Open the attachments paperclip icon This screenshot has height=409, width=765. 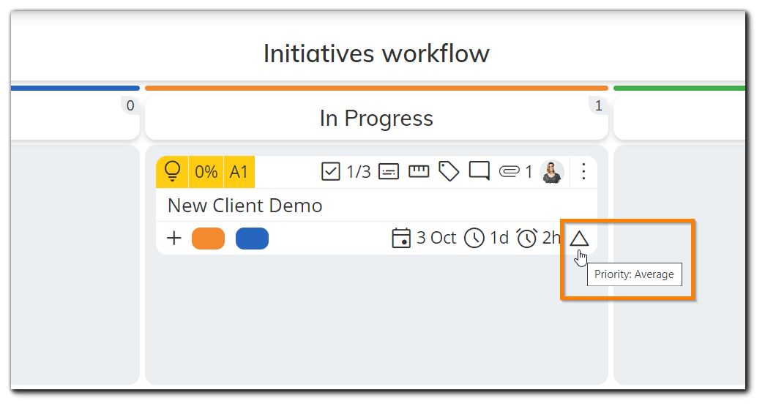pos(510,172)
